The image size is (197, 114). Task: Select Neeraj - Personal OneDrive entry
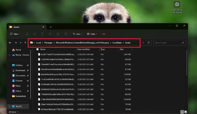coord(21,55)
